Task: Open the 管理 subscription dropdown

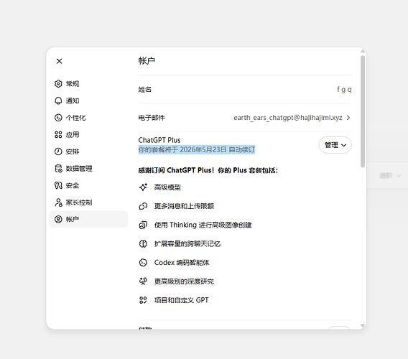Action: (335, 145)
